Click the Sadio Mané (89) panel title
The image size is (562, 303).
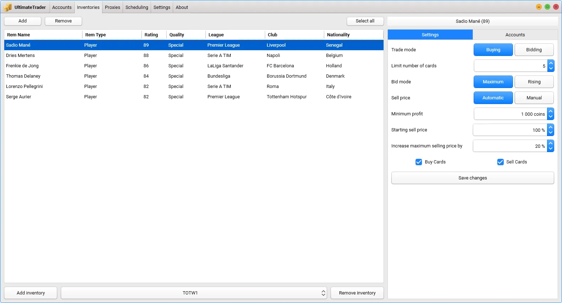pos(472,21)
